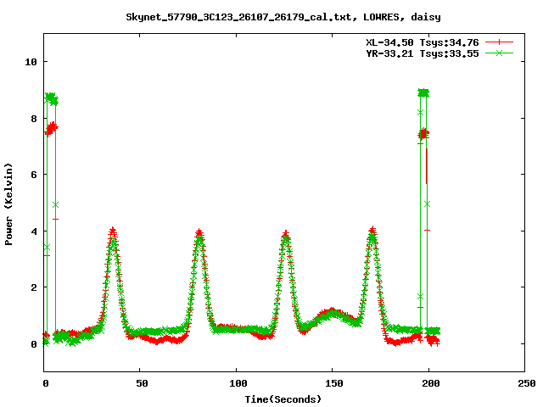
Task: Click the green legend line sample marker
Action: 499,53
